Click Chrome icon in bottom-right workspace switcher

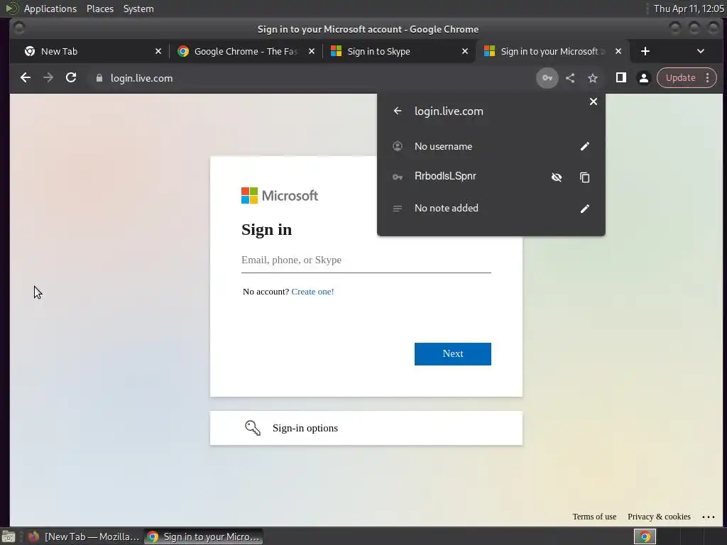(x=645, y=536)
